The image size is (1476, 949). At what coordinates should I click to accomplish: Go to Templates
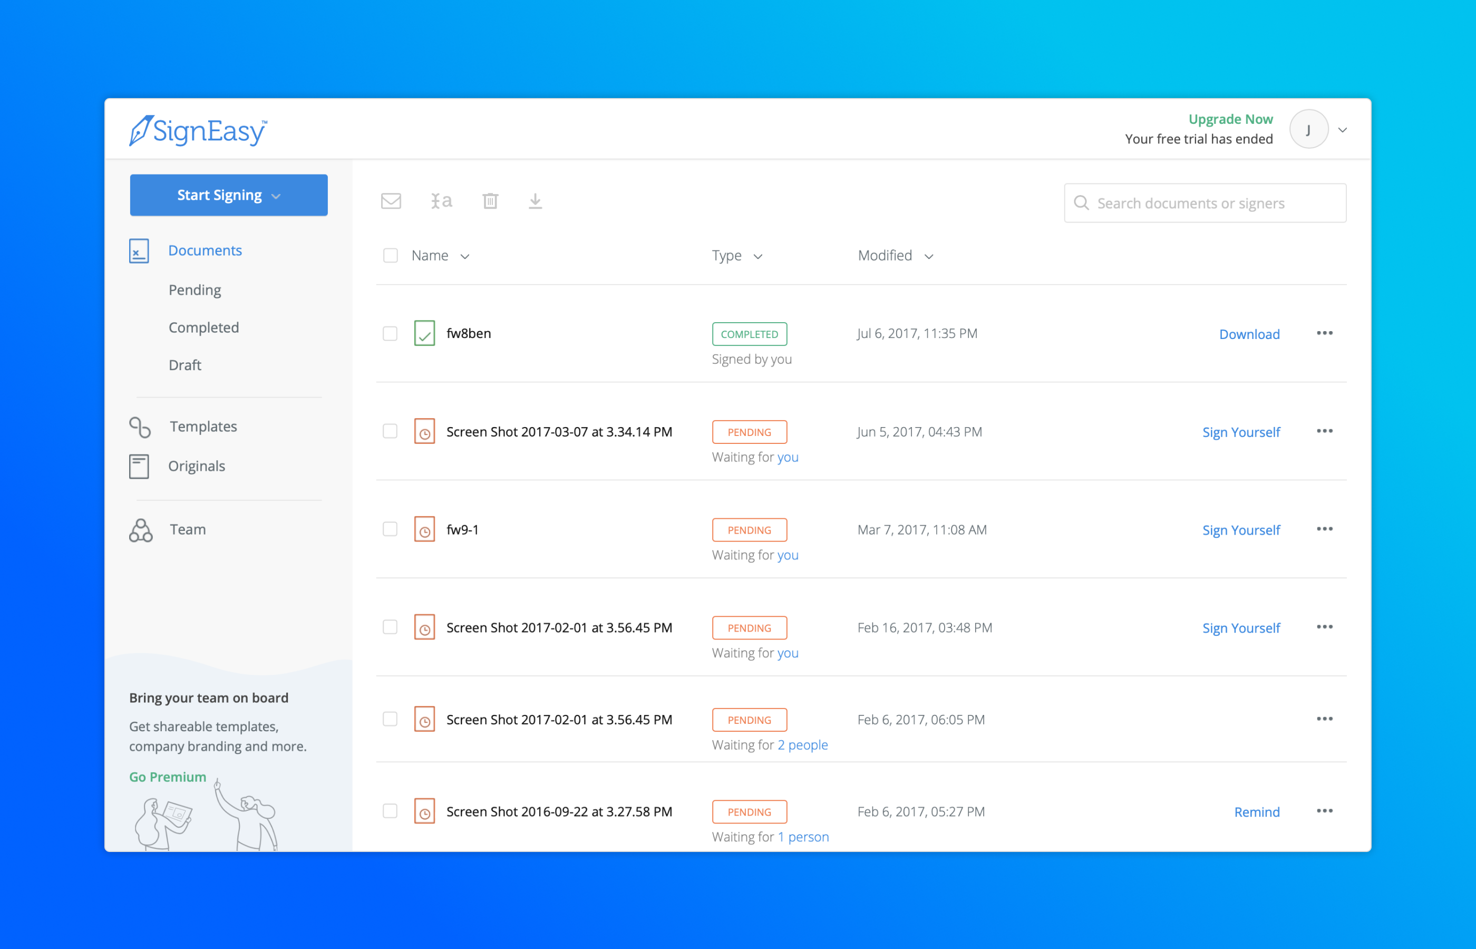pyautogui.click(x=203, y=427)
